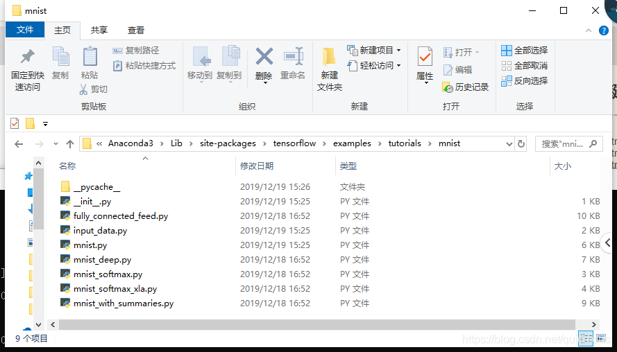Sort by Size (大小) column header

click(x=563, y=166)
